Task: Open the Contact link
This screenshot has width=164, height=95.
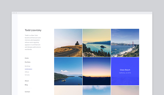Action: [x=27, y=92]
